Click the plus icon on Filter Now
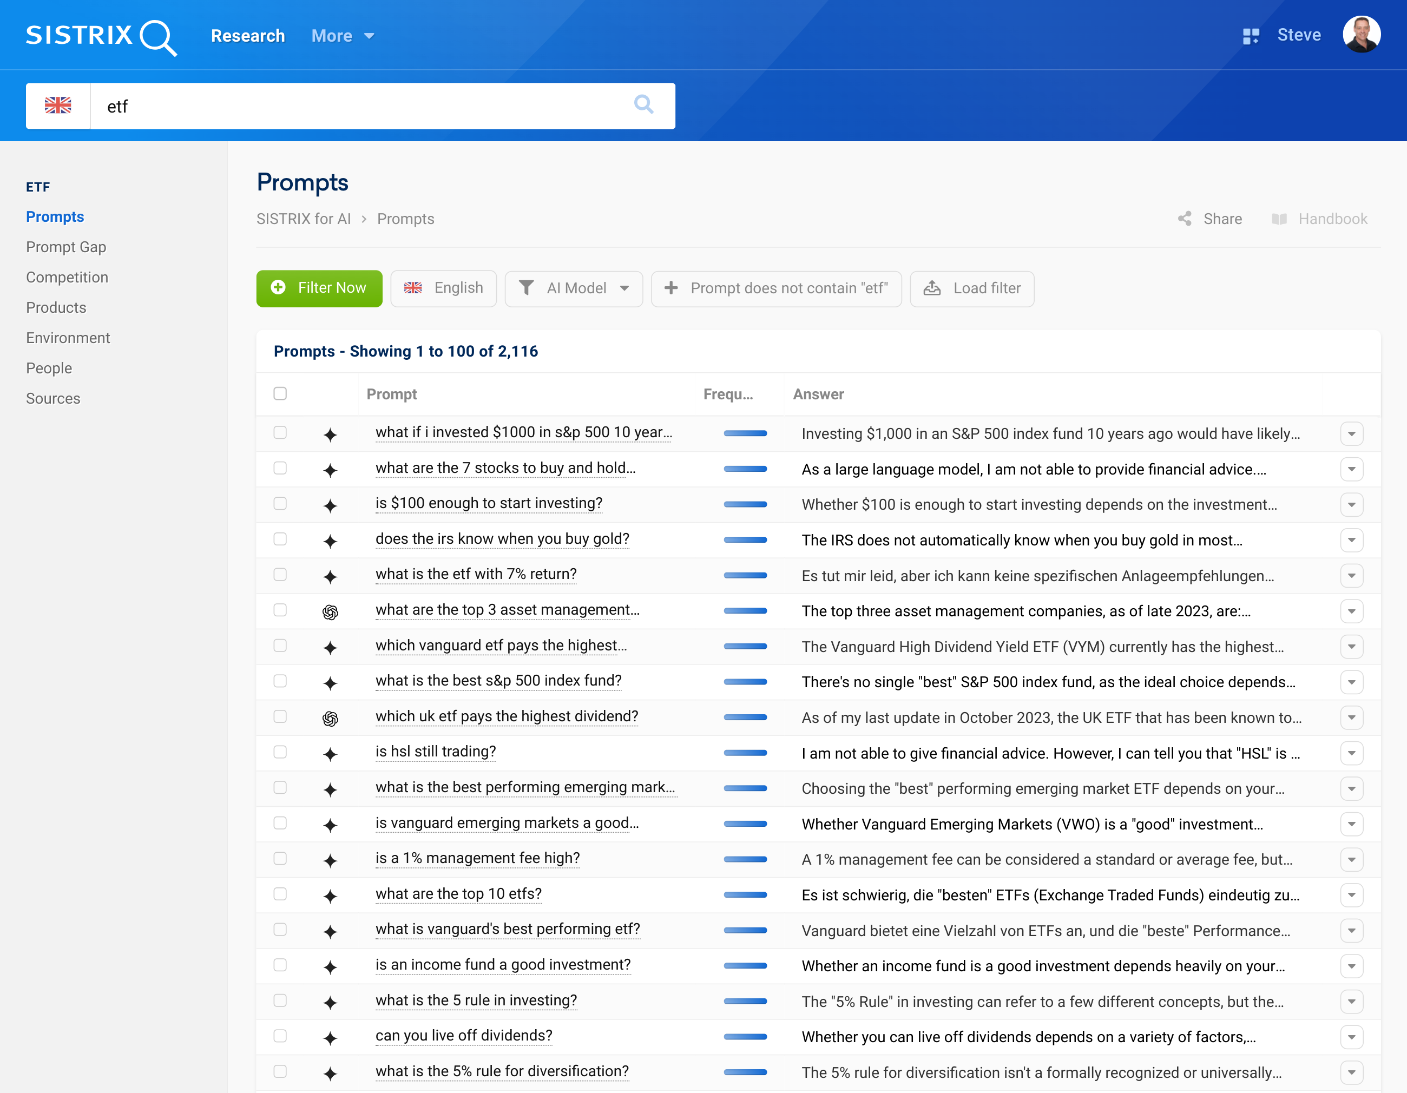Image resolution: width=1407 pixels, height=1093 pixels. click(x=278, y=288)
